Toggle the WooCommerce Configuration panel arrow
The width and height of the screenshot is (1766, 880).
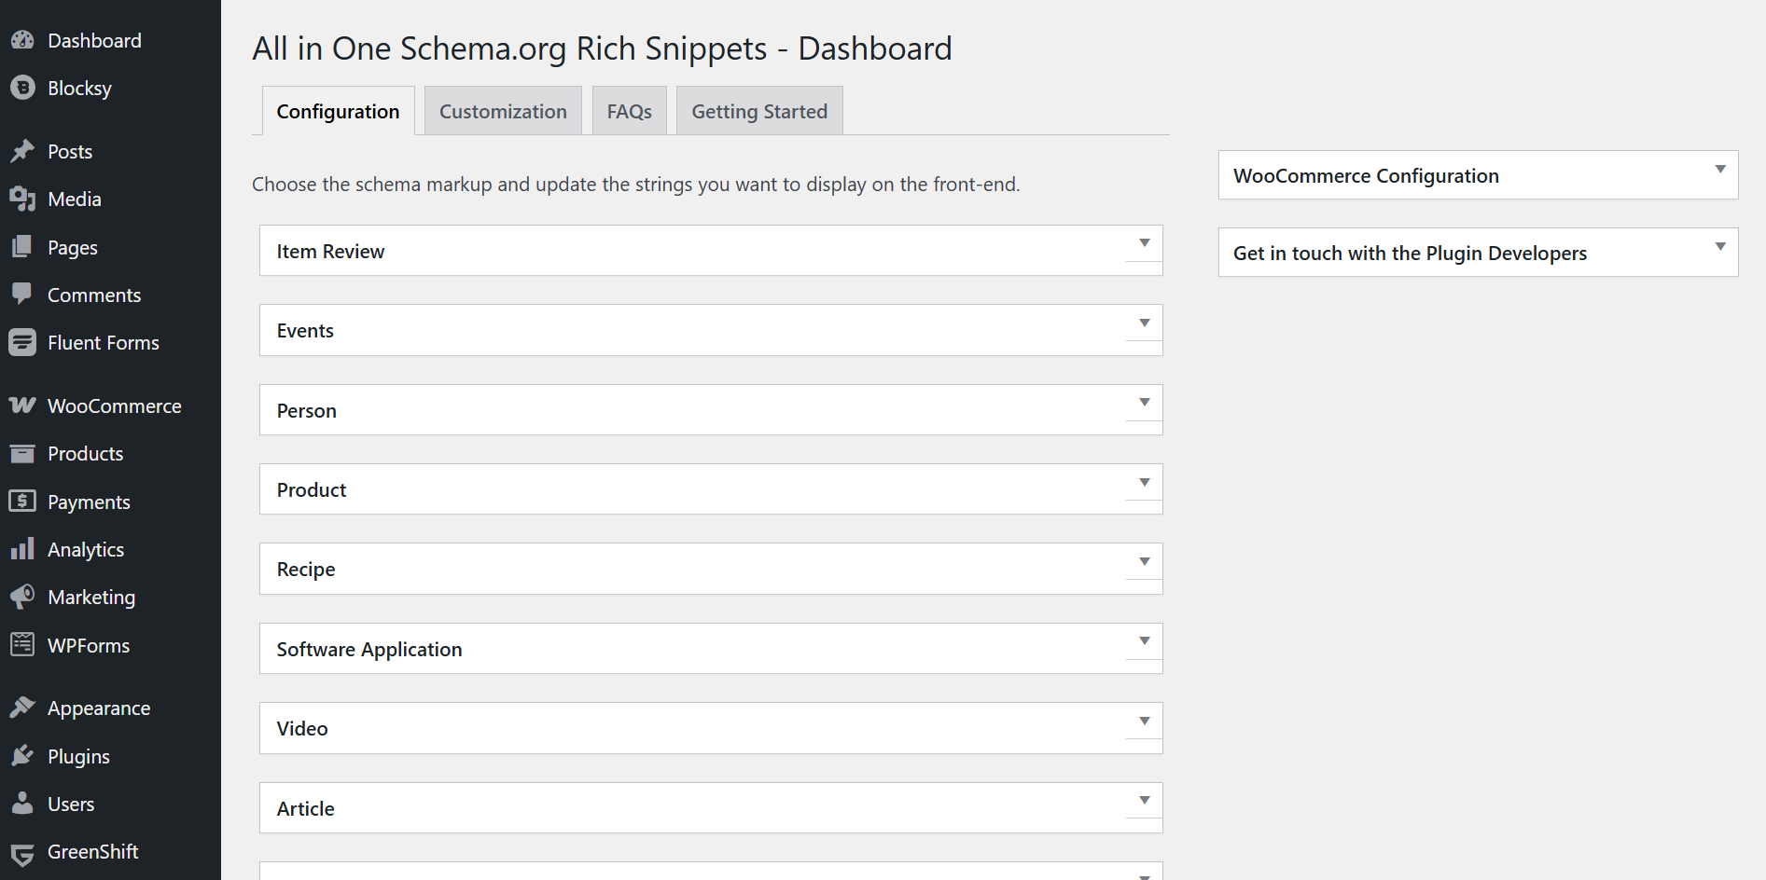tap(1720, 170)
